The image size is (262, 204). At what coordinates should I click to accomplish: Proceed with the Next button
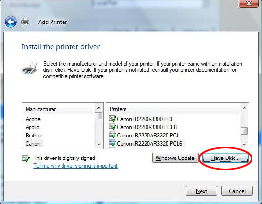pos(201,191)
